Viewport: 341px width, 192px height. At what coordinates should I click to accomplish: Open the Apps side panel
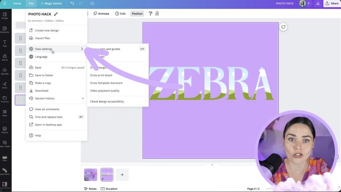click(x=5, y=113)
